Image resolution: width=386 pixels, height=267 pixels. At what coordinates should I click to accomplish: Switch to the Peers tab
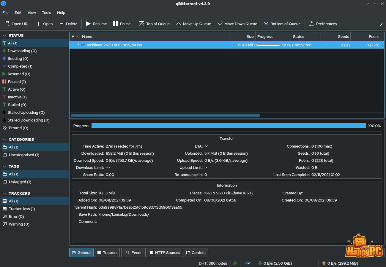coord(133,252)
